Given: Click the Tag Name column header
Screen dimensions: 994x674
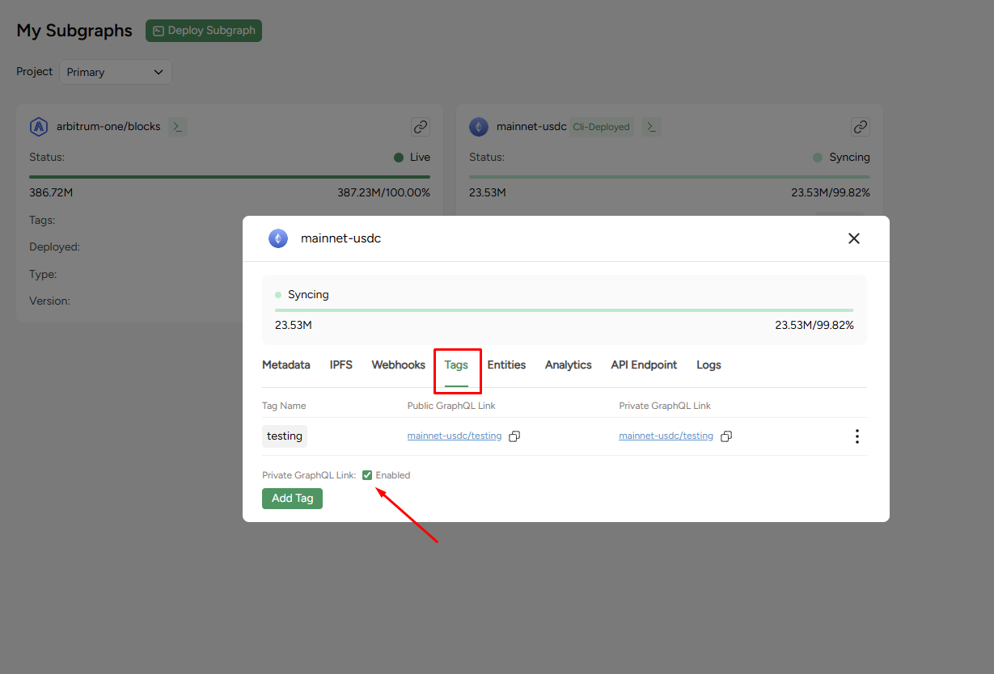Looking at the screenshot, I should click(284, 406).
